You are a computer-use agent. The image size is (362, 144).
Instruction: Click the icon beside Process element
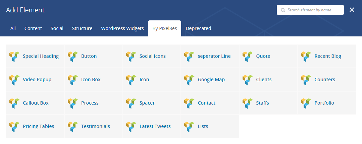72,103
